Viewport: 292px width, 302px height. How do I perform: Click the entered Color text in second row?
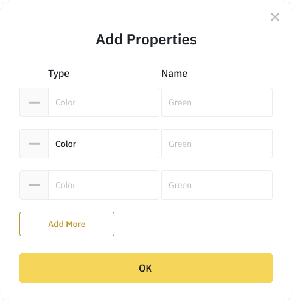click(x=66, y=144)
